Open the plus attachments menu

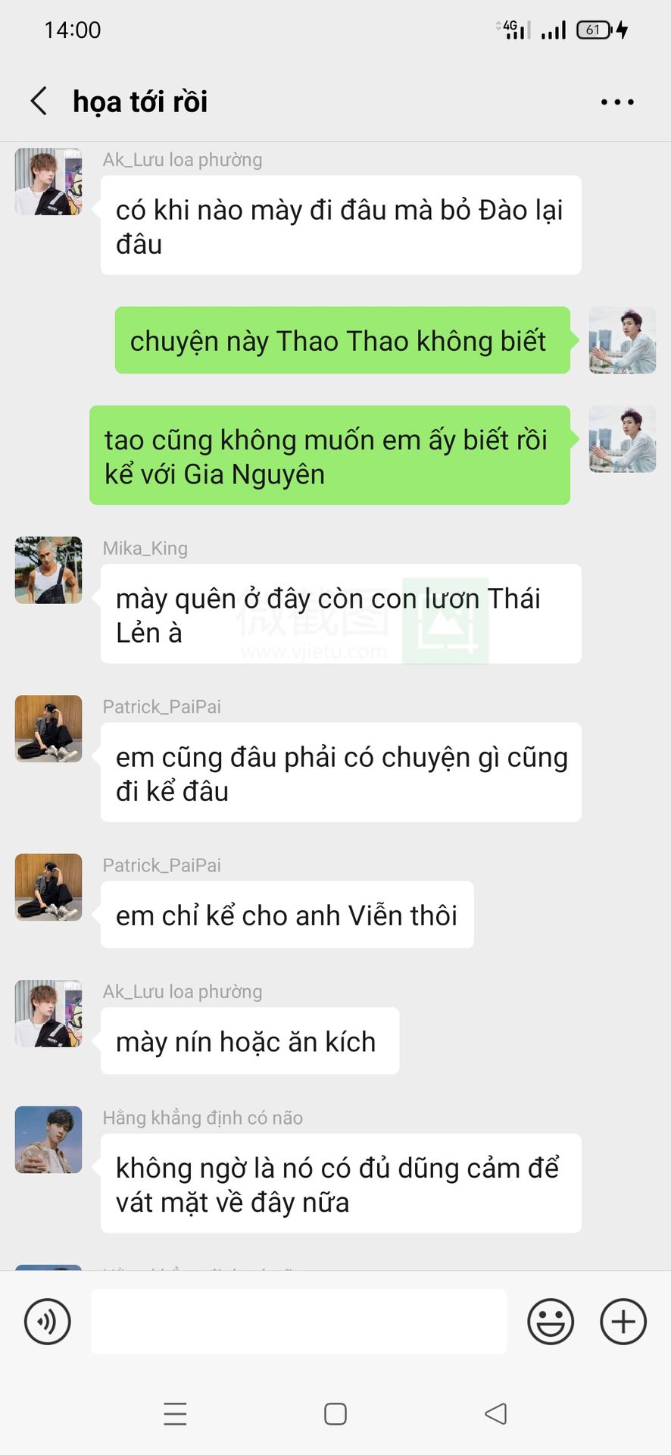(x=623, y=1322)
